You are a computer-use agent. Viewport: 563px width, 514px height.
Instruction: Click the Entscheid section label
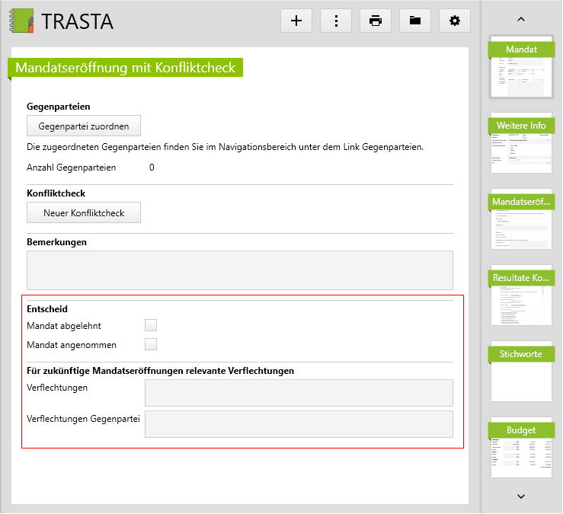[x=47, y=309]
